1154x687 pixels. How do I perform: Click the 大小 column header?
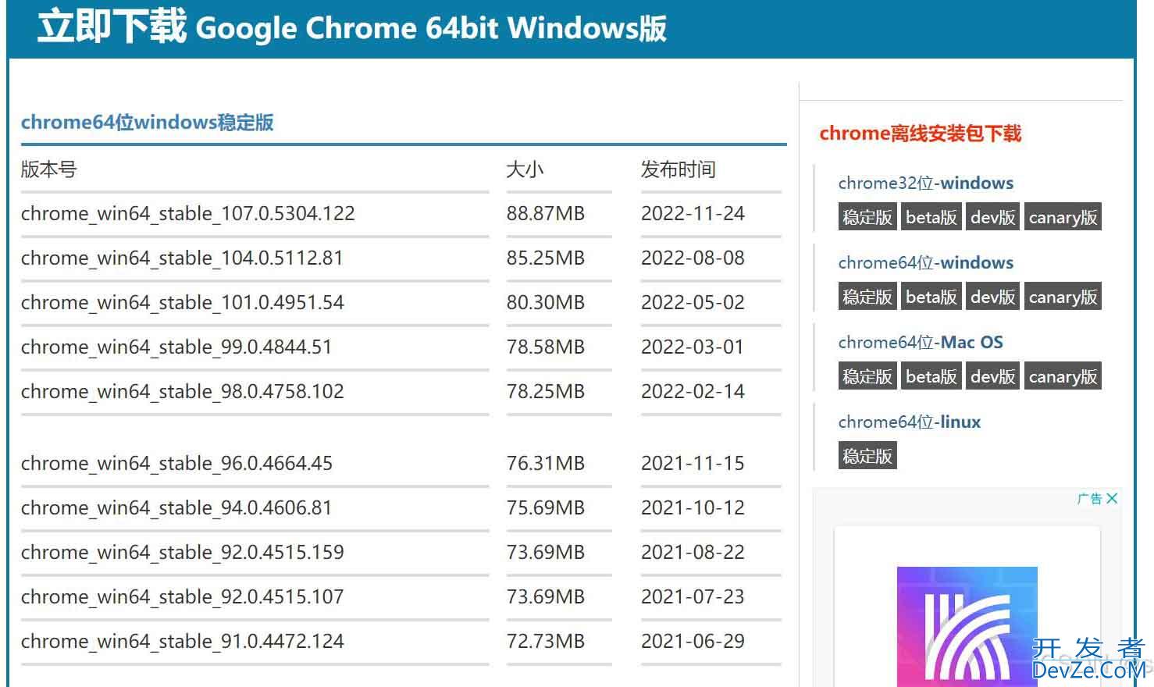click(525, 169)
